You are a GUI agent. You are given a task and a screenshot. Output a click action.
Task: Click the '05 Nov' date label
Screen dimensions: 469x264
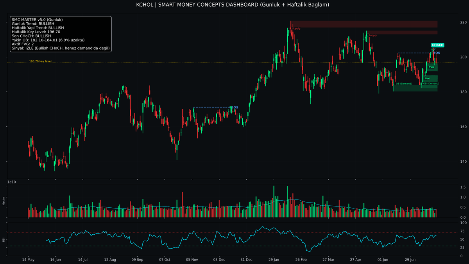192,259
